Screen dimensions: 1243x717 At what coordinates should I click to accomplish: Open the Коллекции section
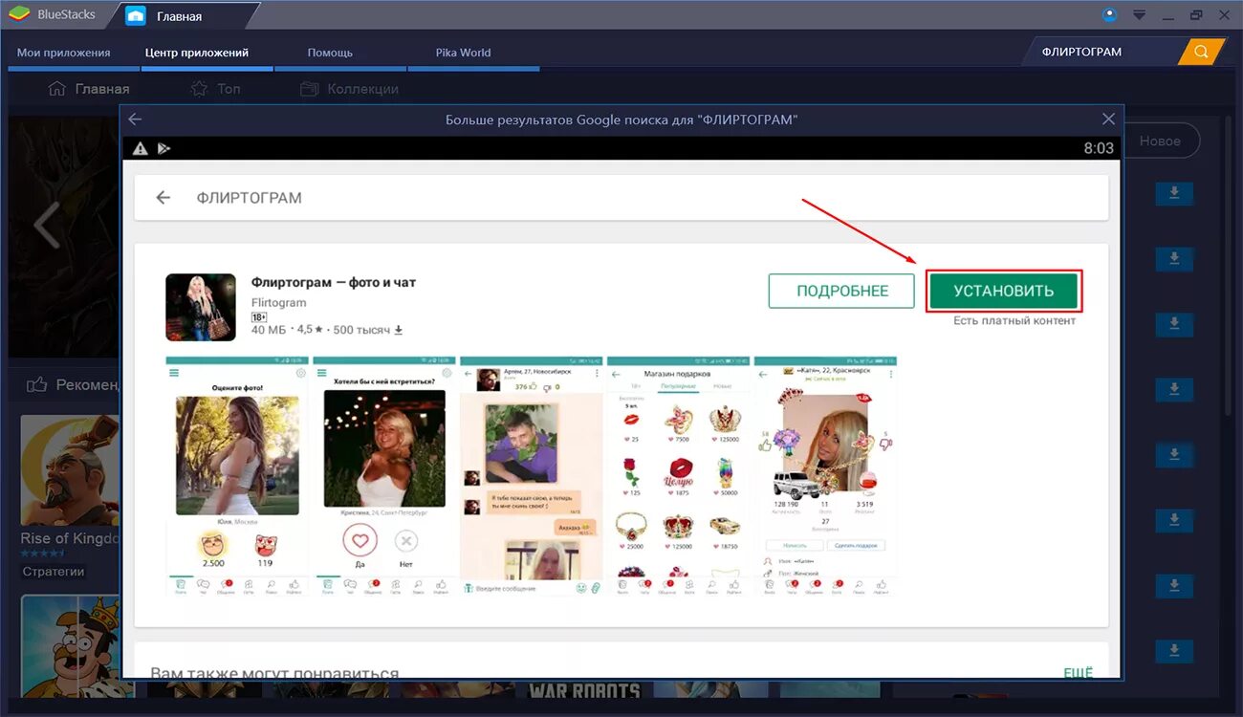coord(349,89)
